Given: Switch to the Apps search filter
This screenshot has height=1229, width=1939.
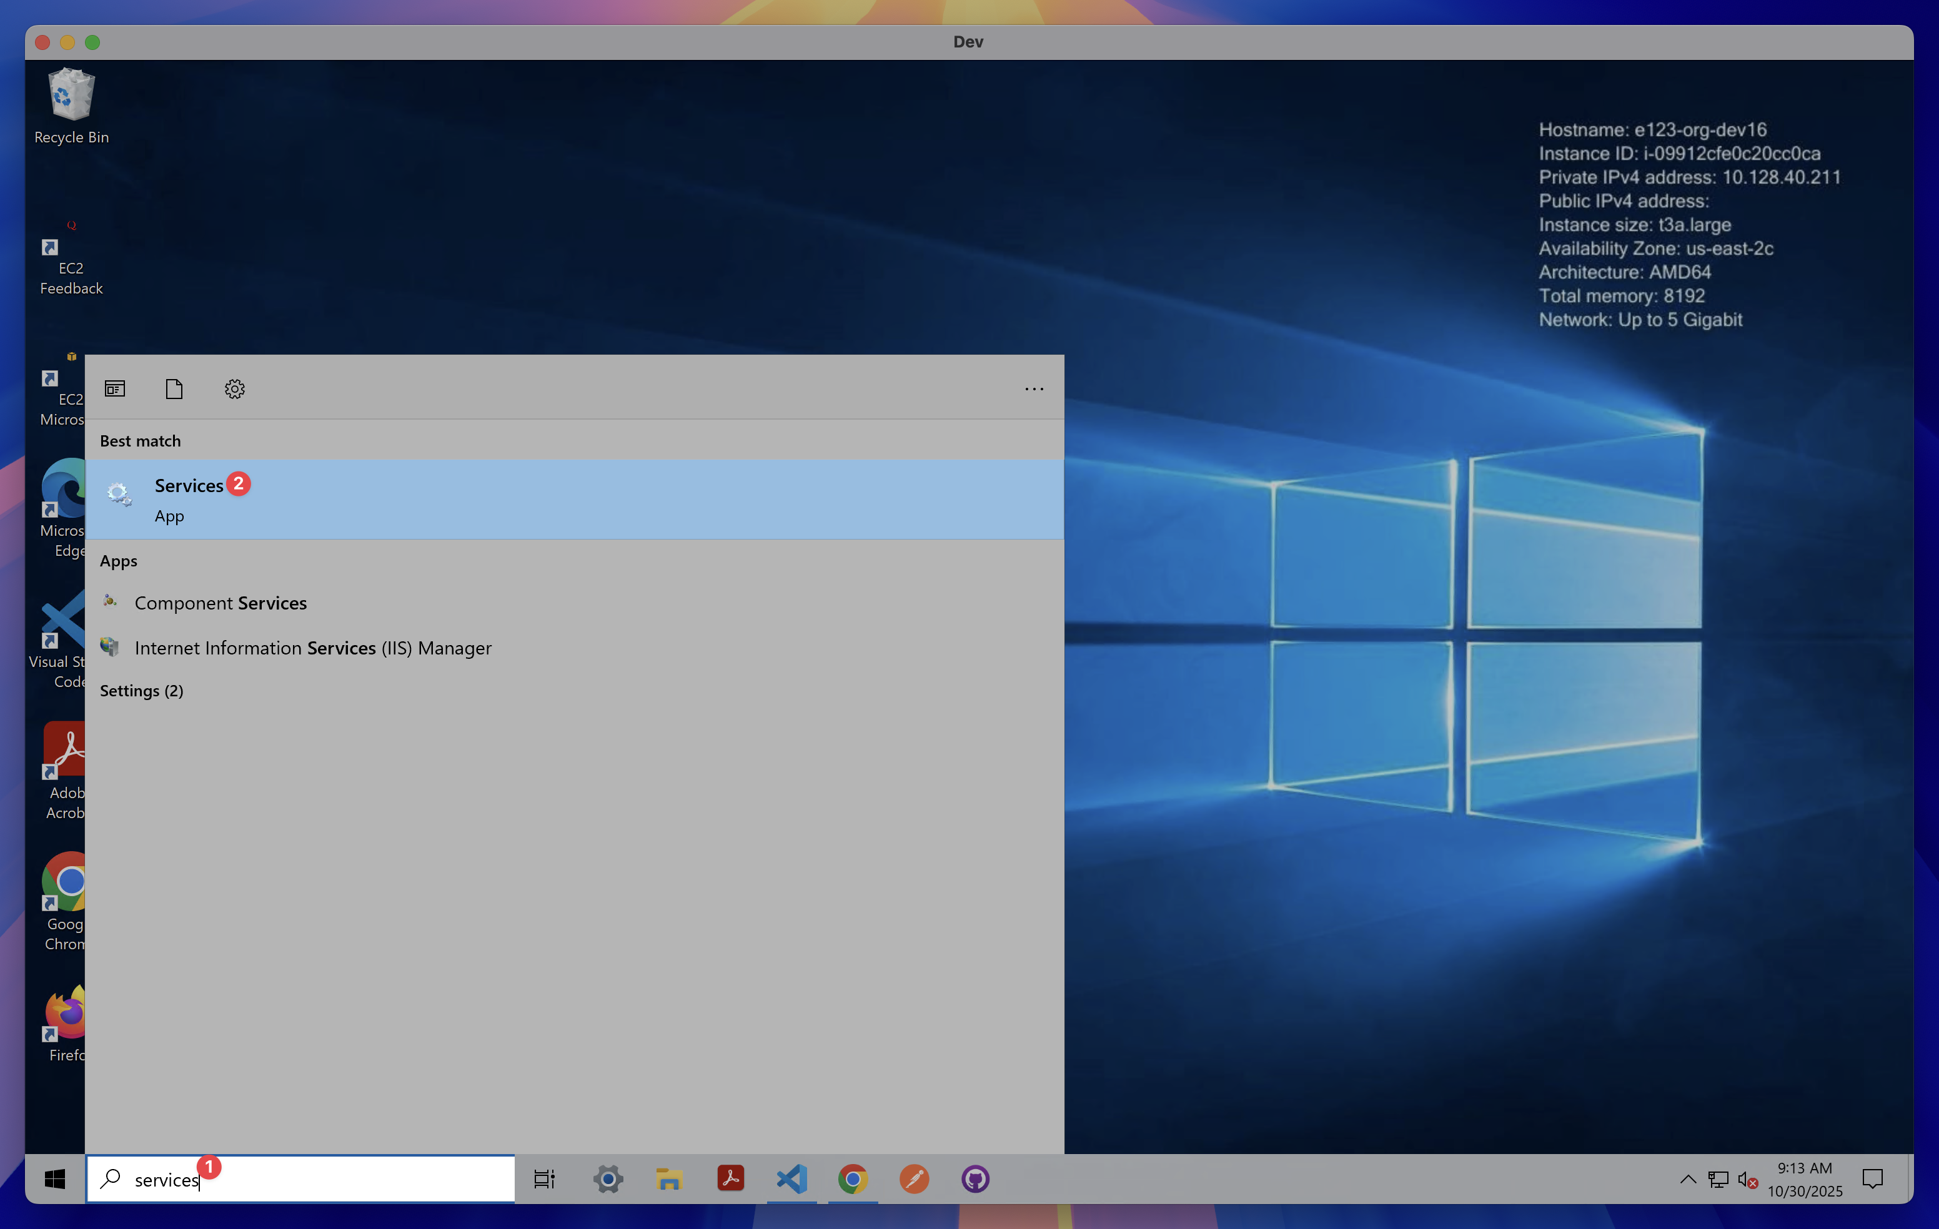Looking at the screenshot, I should tap(114, 388).
